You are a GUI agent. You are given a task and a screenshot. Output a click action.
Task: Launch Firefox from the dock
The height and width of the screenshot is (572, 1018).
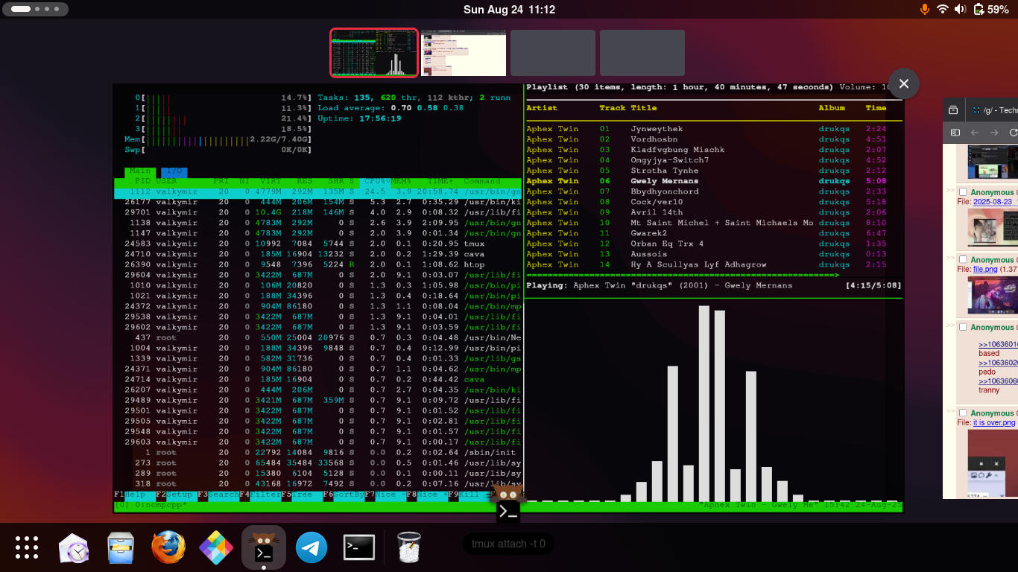[x=168, y=548]
